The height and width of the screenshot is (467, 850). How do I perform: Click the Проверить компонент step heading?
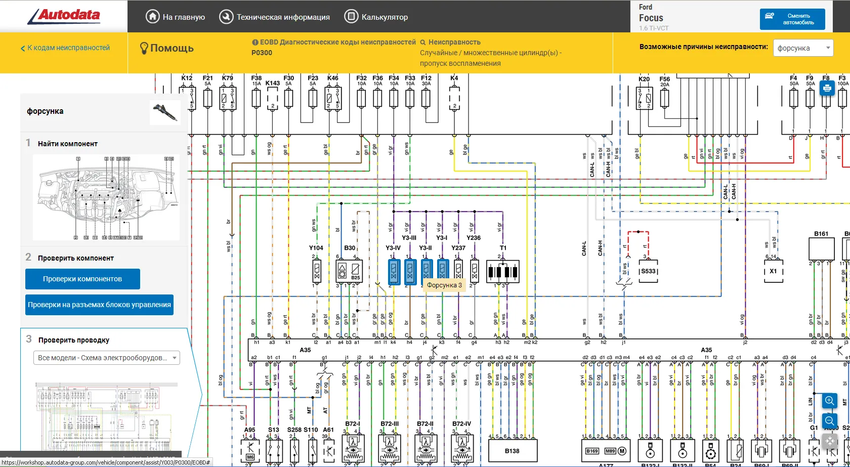(x=76, y=258)
